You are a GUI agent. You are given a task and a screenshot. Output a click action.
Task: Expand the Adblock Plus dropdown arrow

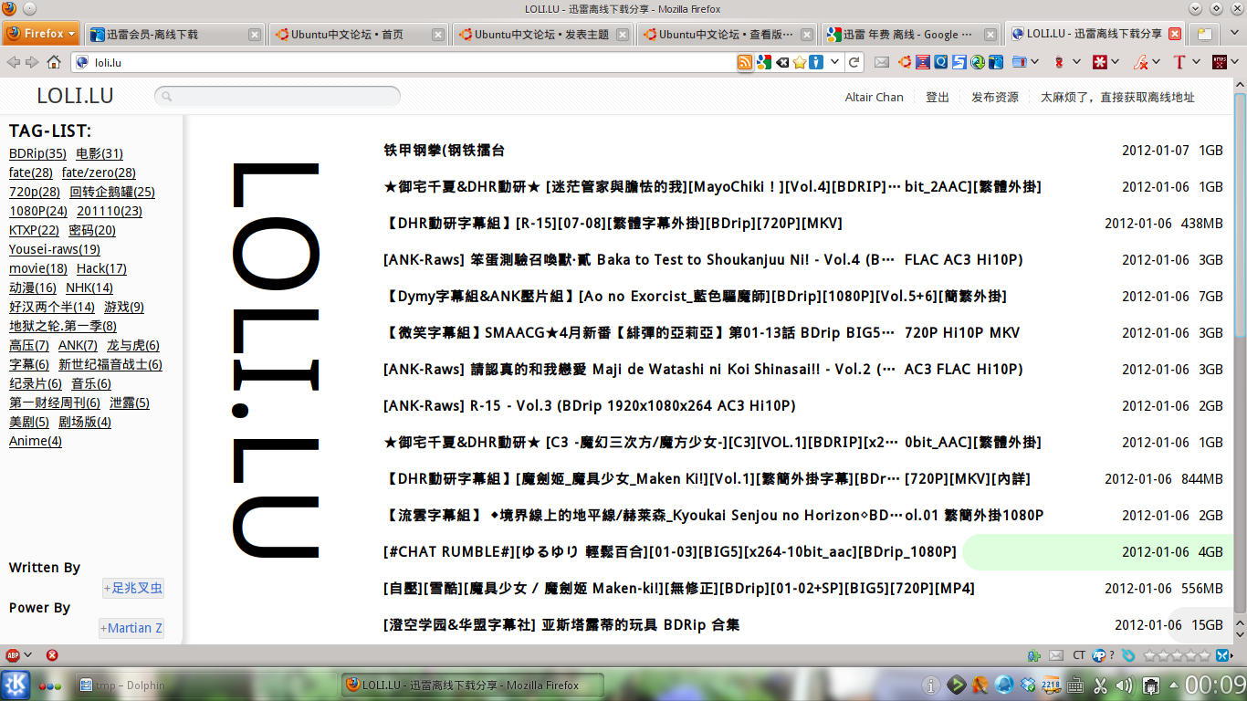[28, 654]
